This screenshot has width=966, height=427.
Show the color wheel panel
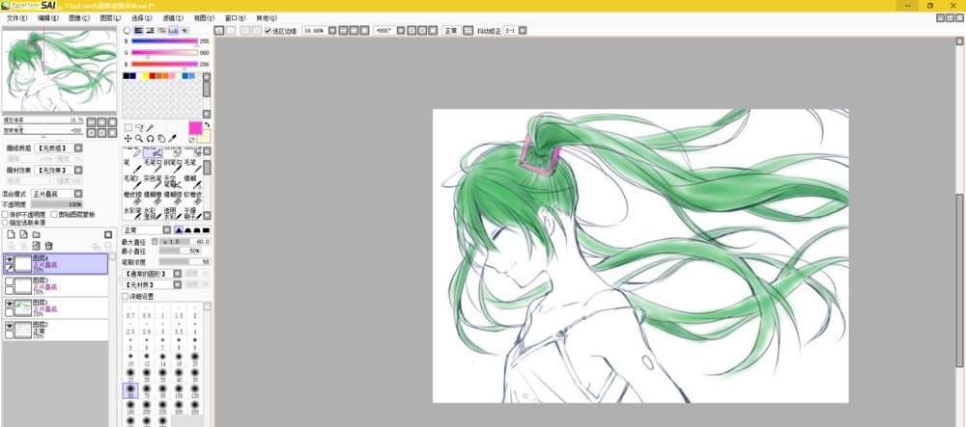point(127,30)
